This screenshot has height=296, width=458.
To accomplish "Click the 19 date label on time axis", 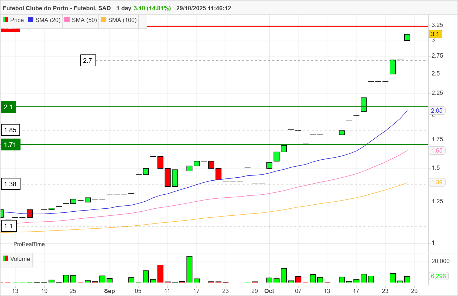I will [44, 291].
